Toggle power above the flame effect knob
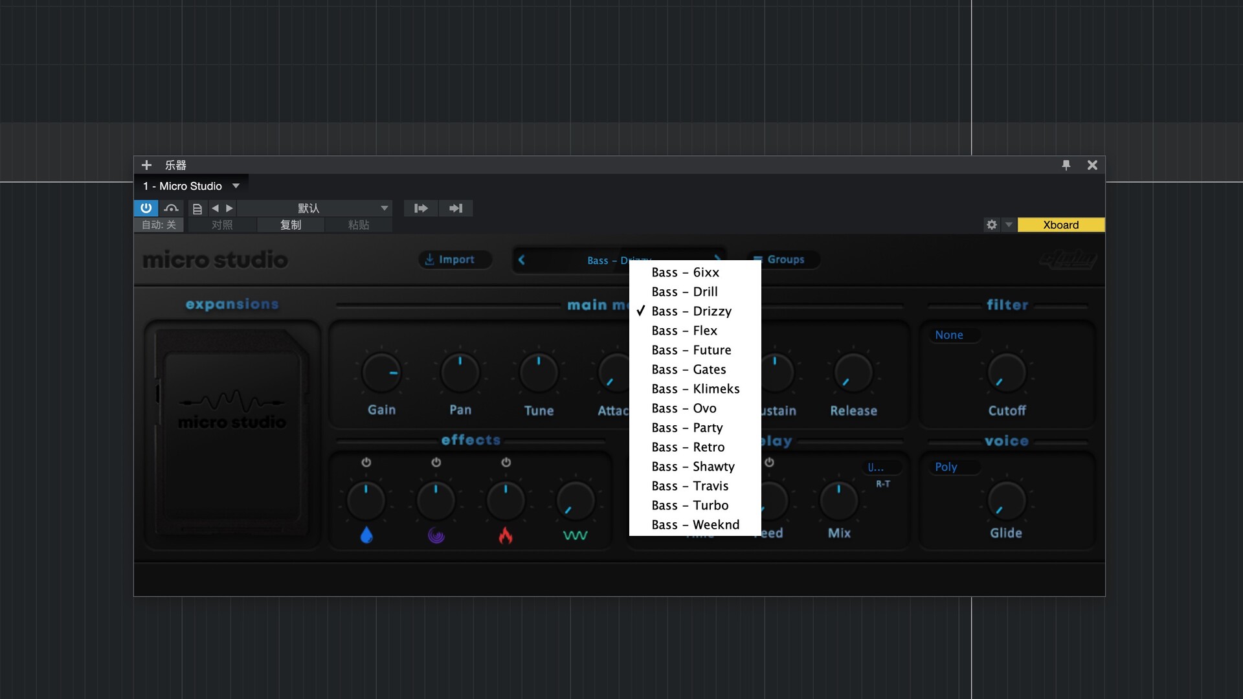Screen dimensions: 1243x699 pos(506,462)
